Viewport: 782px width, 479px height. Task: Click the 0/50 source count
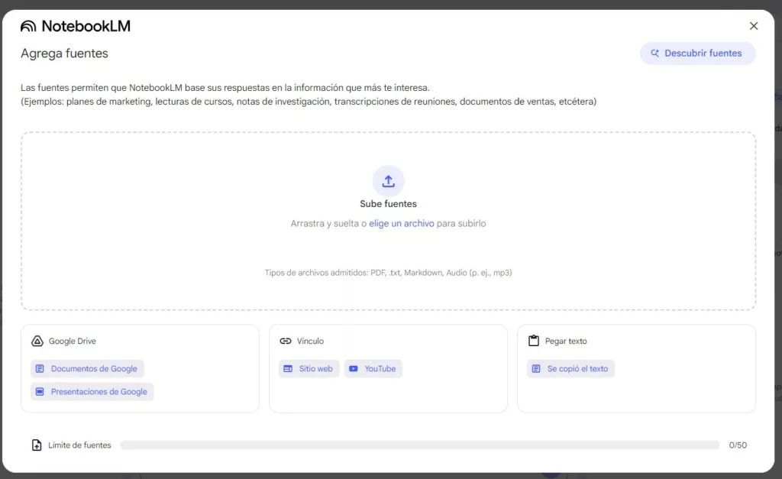point(738,445)
